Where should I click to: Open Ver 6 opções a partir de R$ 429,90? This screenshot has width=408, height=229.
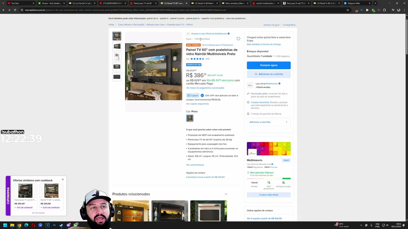[x=264, y=219]
